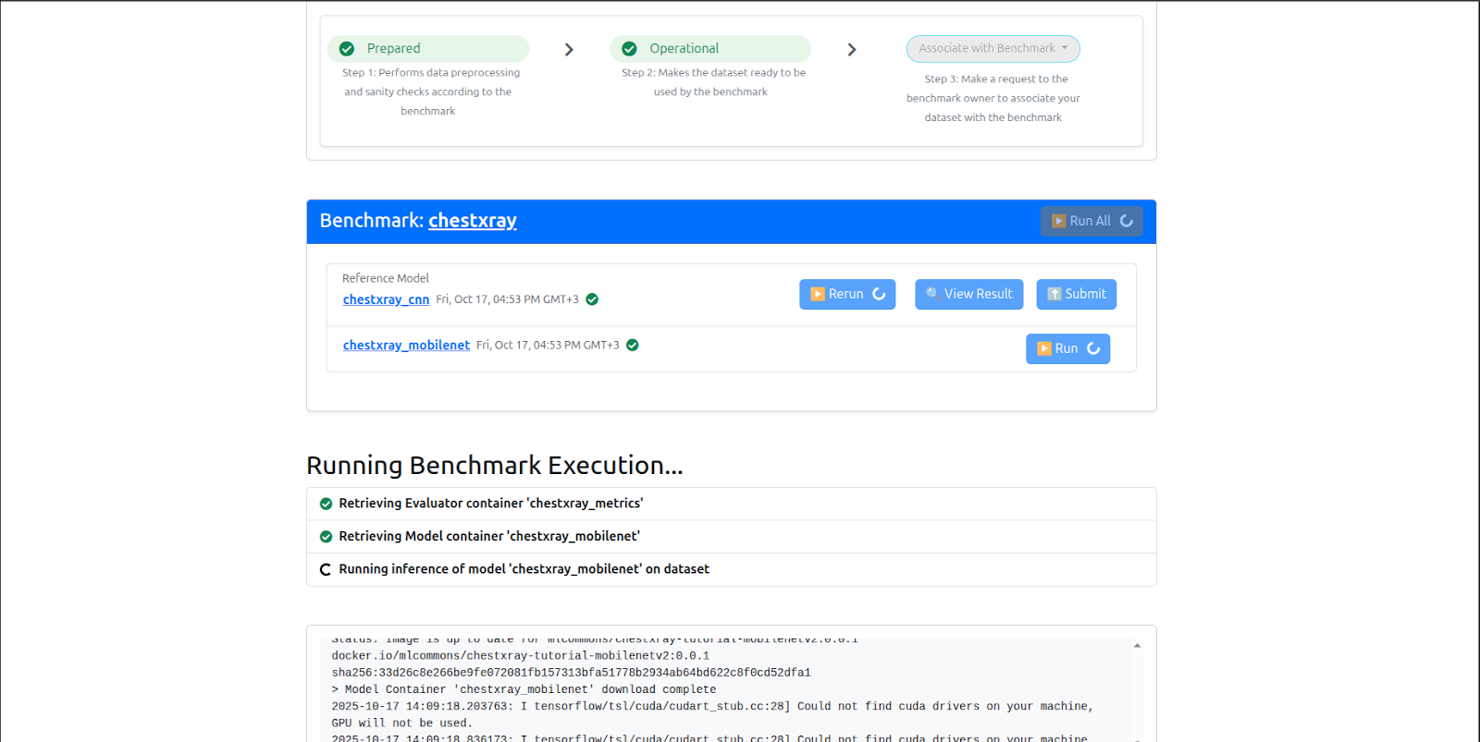This screenshot has height=742, width=1480.
Task: Click the green check icon beside Operational
Action: tap(629, 49)
